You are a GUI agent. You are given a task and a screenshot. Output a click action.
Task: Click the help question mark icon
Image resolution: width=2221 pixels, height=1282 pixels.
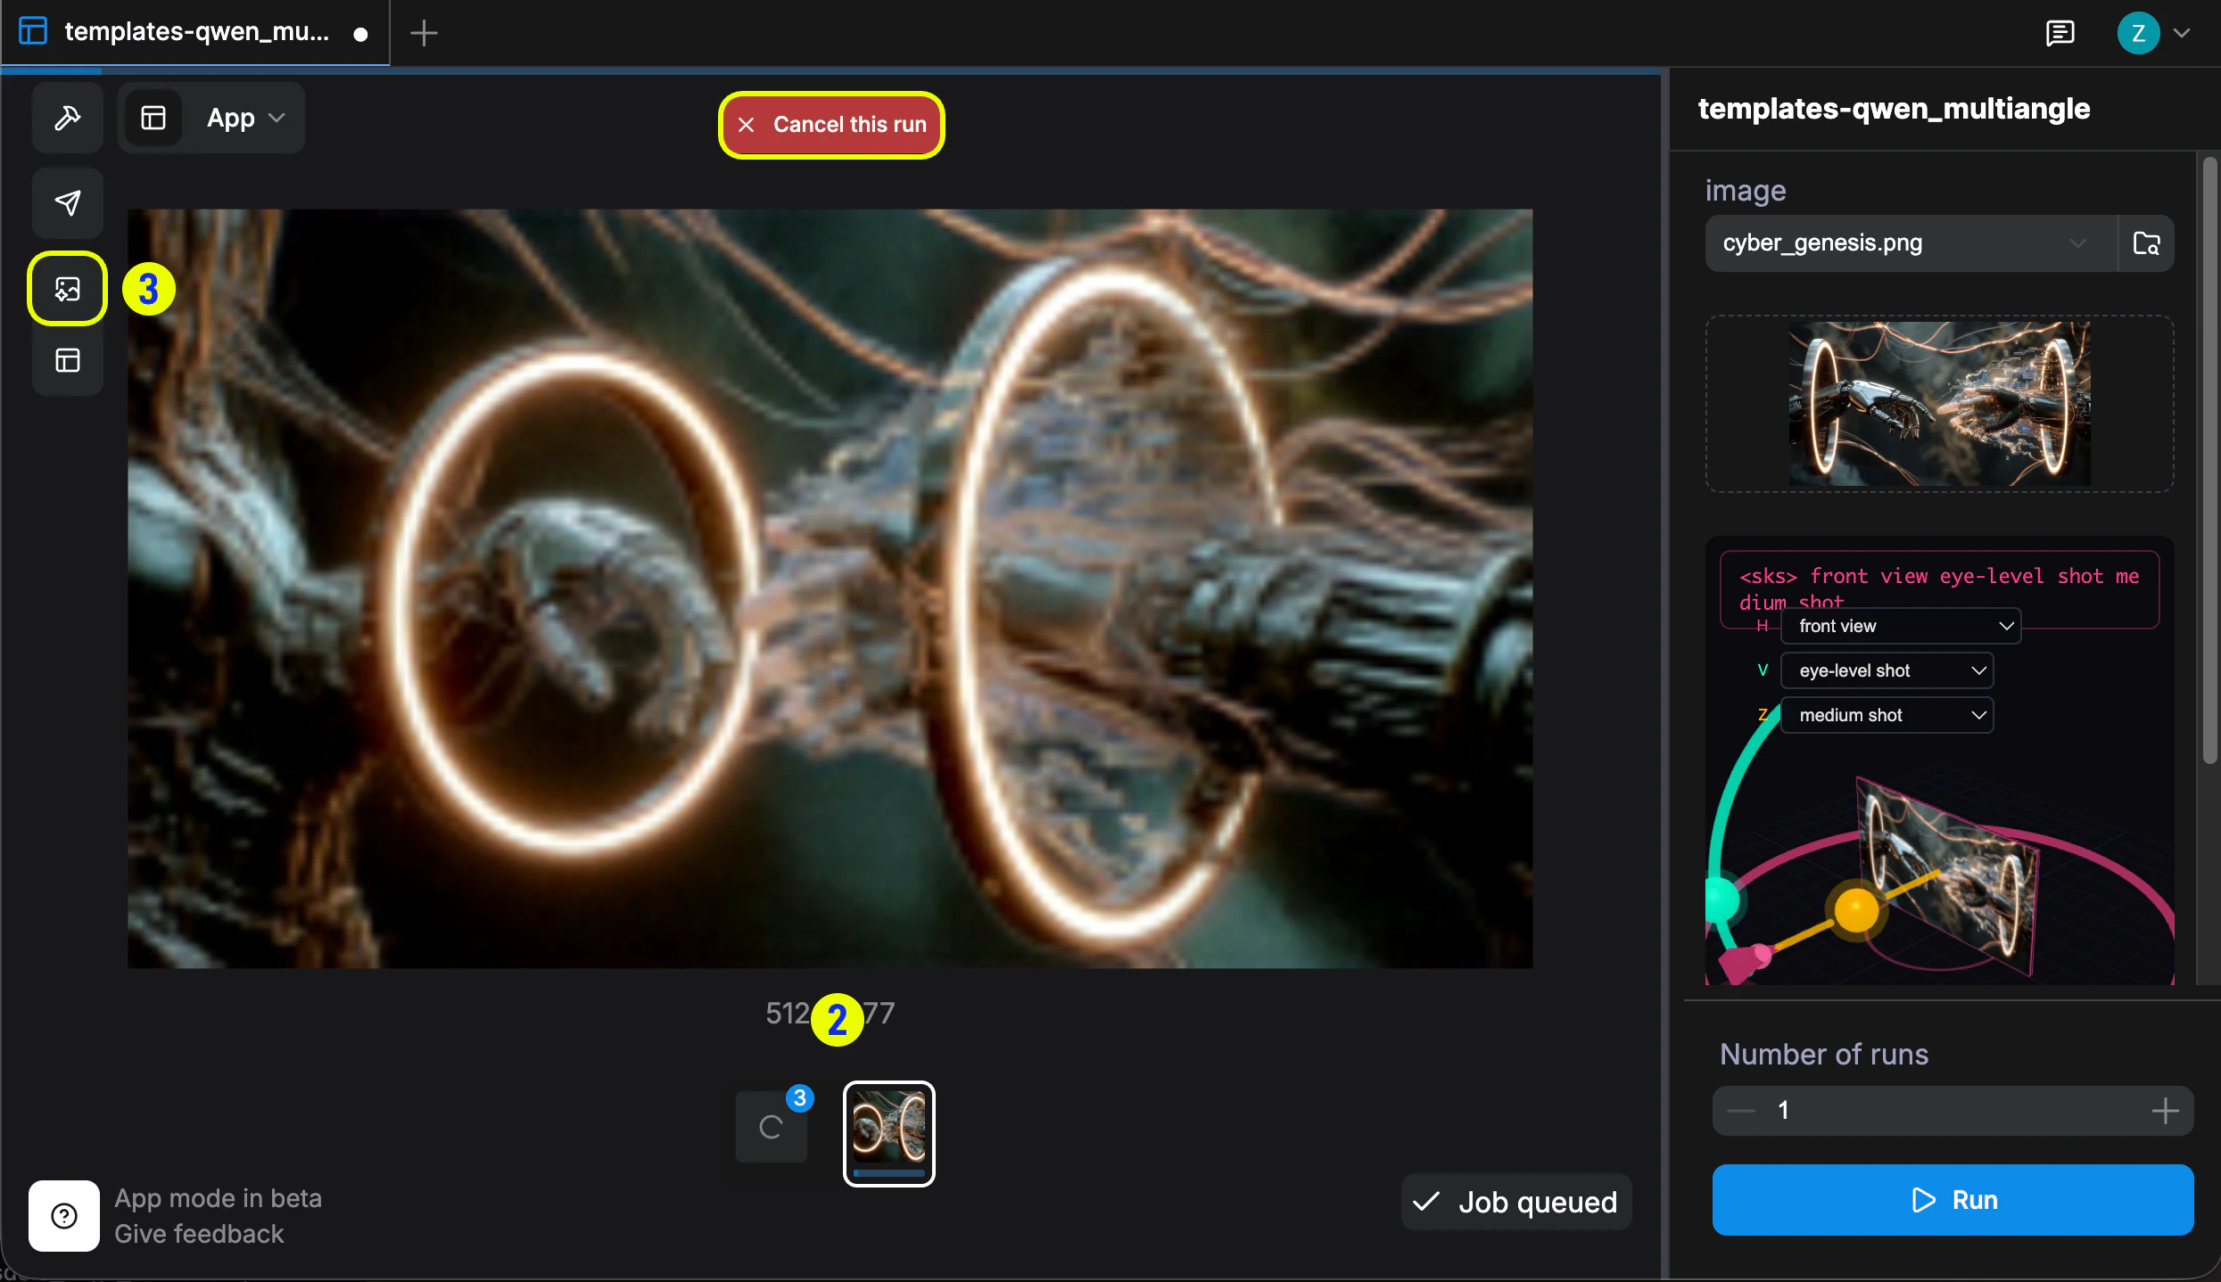tap(64, 1216)
